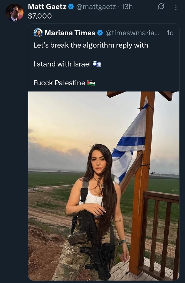Screen dimensions: 185x283
Task: Click "Let's break the algorithm reply with" text
Action: coord(91,45)
